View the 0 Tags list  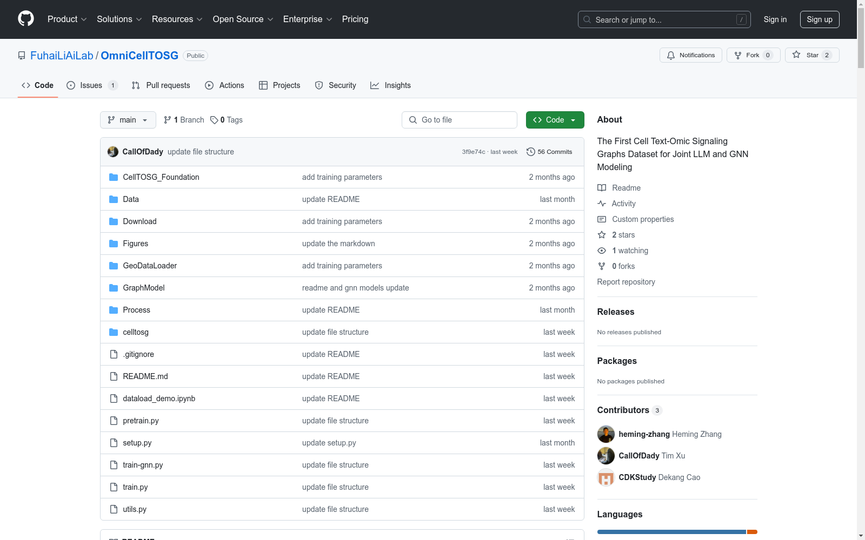click(x=227, y=120)
